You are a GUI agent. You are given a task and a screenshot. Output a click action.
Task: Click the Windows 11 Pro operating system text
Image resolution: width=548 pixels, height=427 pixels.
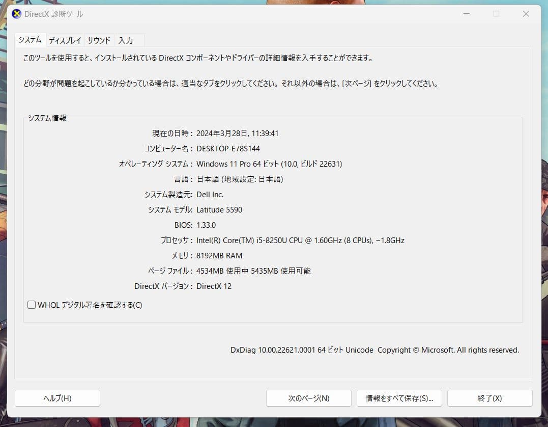click(269, 164)
